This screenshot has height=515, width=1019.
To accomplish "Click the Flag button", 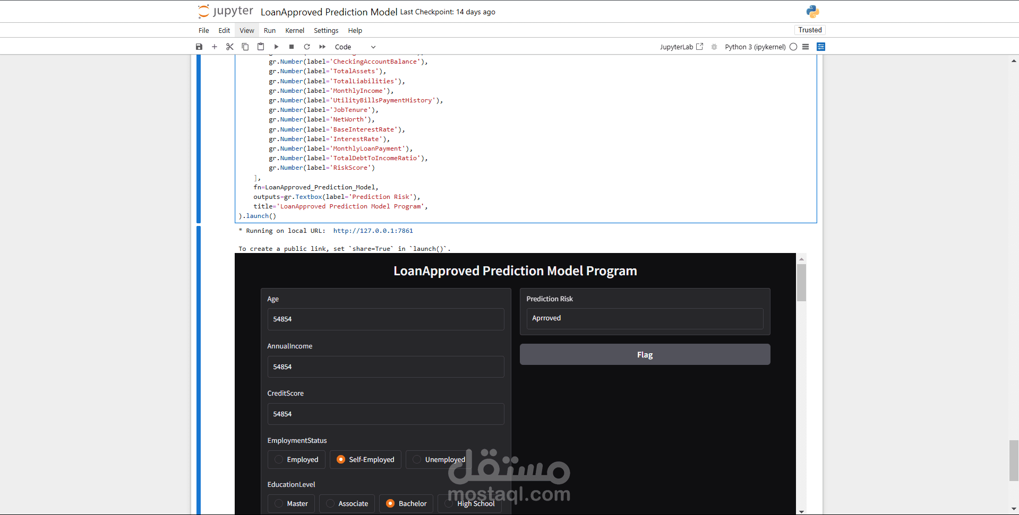I will pos(645,354).
